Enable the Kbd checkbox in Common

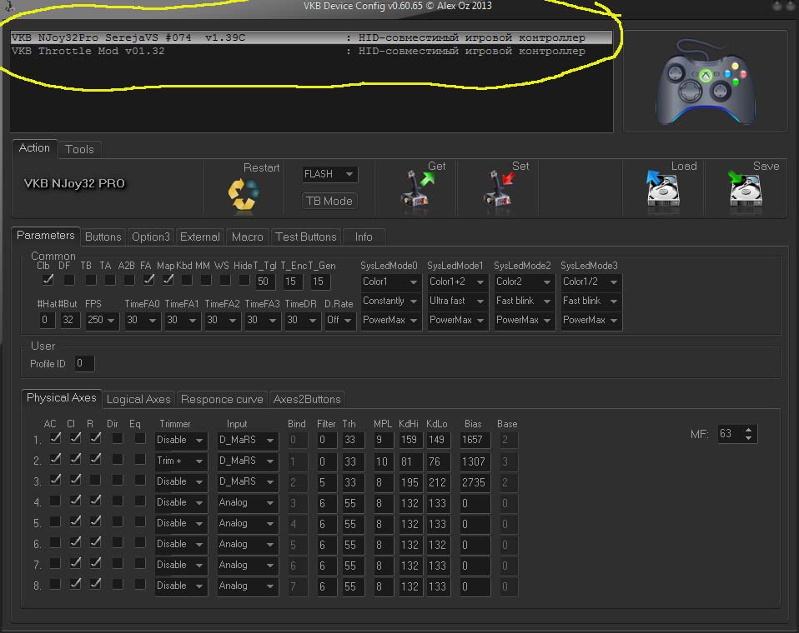[x=187, y=280]
